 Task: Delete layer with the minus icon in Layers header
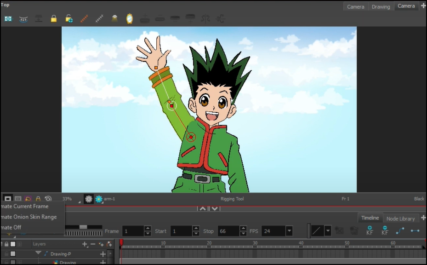click(93, 244)
